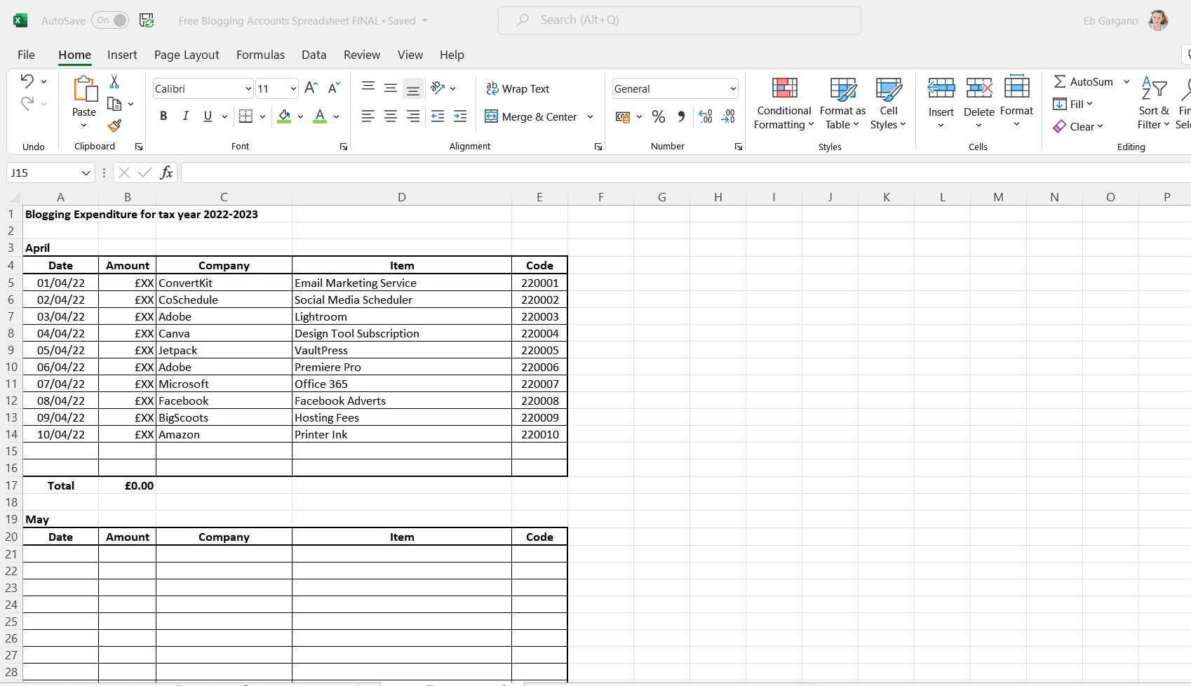Screen dimensions: 1191x686
Task: Click the Decrease Indent icon
Action: pyautogui.click(x=438, y=116)
